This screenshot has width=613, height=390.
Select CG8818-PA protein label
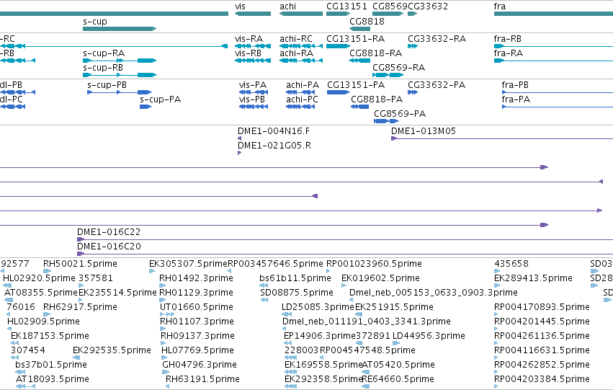pos(377,99)
